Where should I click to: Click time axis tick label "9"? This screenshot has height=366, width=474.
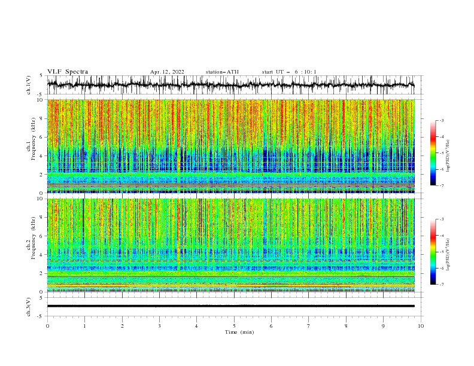point(383,326)
